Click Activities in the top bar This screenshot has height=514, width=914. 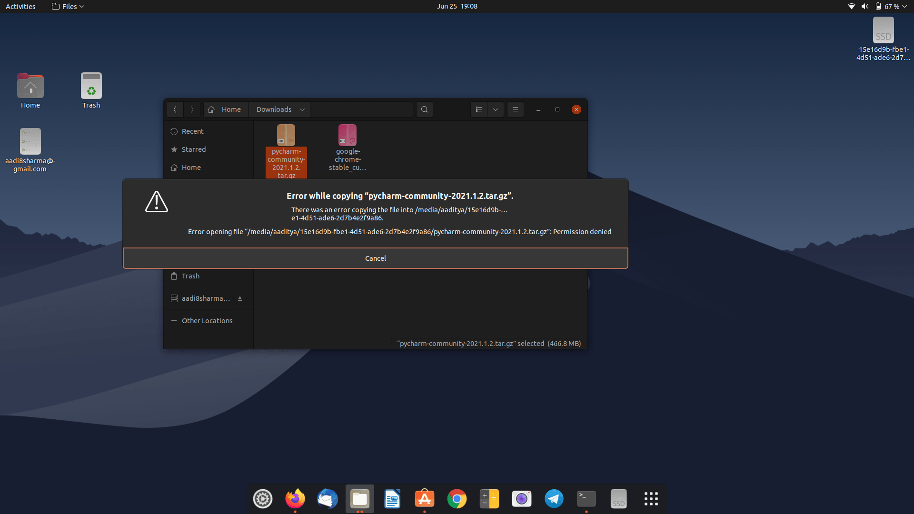(20, 6)
